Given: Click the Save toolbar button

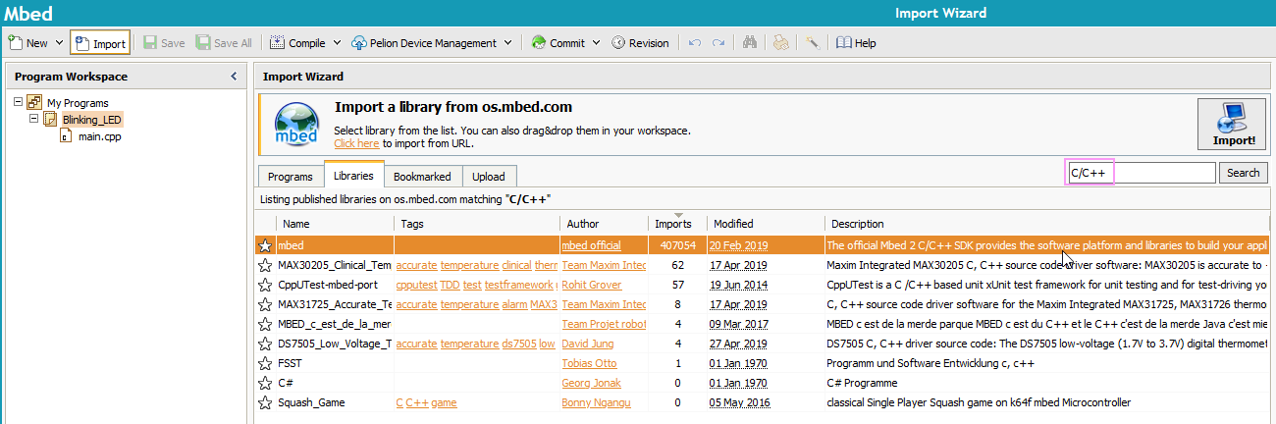Looking at the screenshot, I should 164,43.
